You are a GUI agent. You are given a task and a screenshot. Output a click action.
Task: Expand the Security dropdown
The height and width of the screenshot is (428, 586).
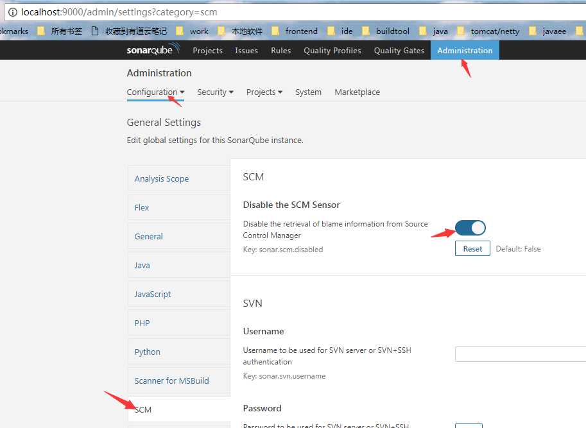pyautogui.click(x=215, y=92)
